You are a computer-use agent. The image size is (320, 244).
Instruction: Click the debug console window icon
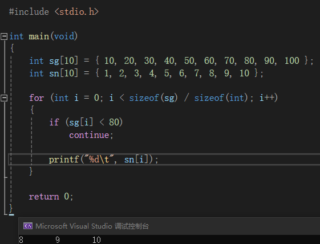(28, 226)
